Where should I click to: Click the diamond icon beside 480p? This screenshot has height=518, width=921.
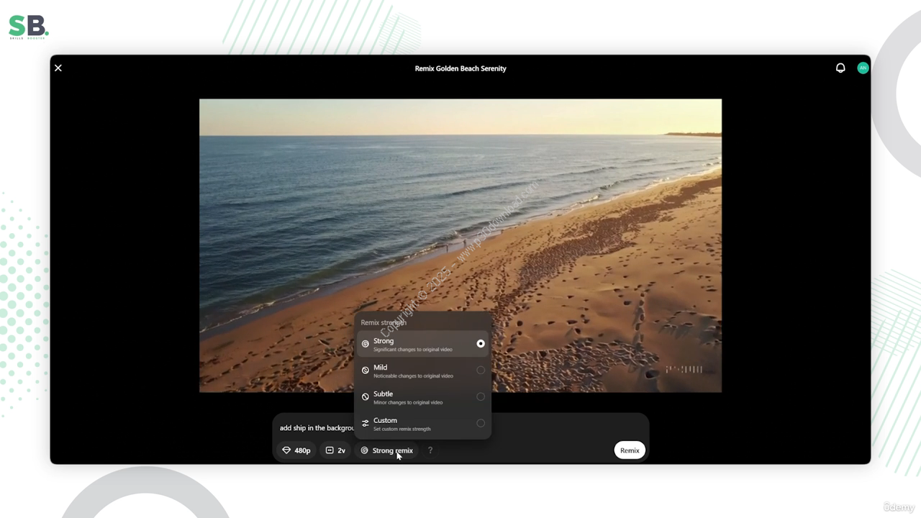point(286,450)
